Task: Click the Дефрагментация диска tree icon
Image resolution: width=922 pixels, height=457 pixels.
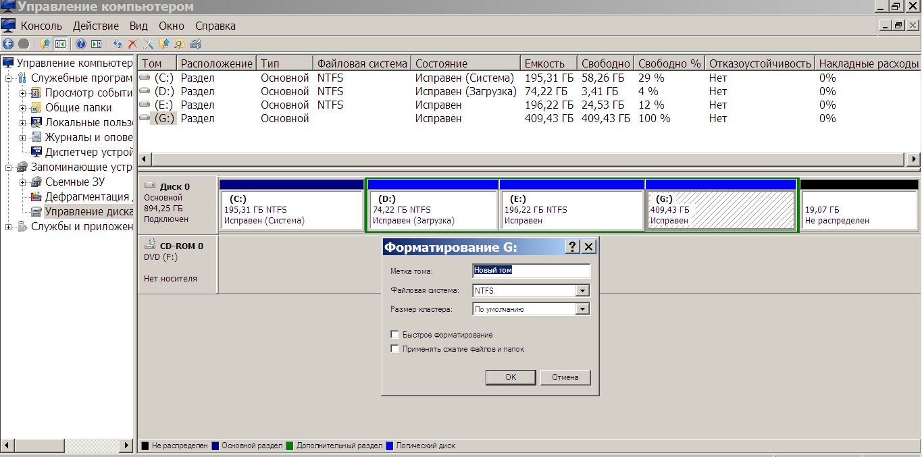Action: click(x=36, y=196)
